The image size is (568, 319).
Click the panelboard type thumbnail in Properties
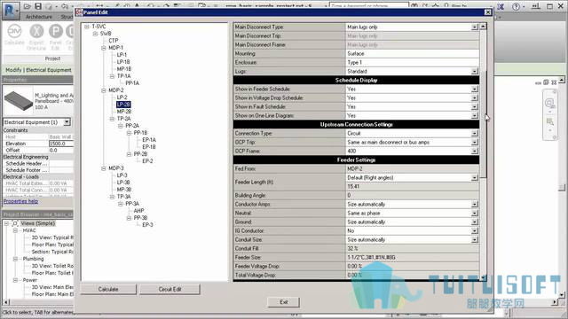(x=18, y=100)
